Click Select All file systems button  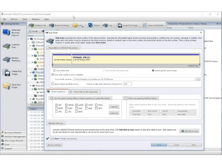coord(114,113)
